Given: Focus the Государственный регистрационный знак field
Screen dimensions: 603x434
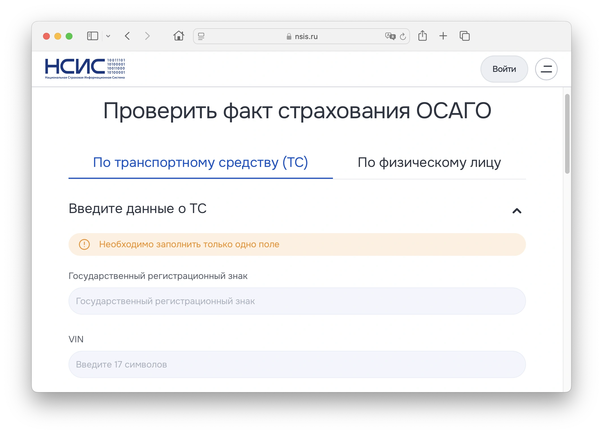Looking at the screenshot, I should coord(297,301).
